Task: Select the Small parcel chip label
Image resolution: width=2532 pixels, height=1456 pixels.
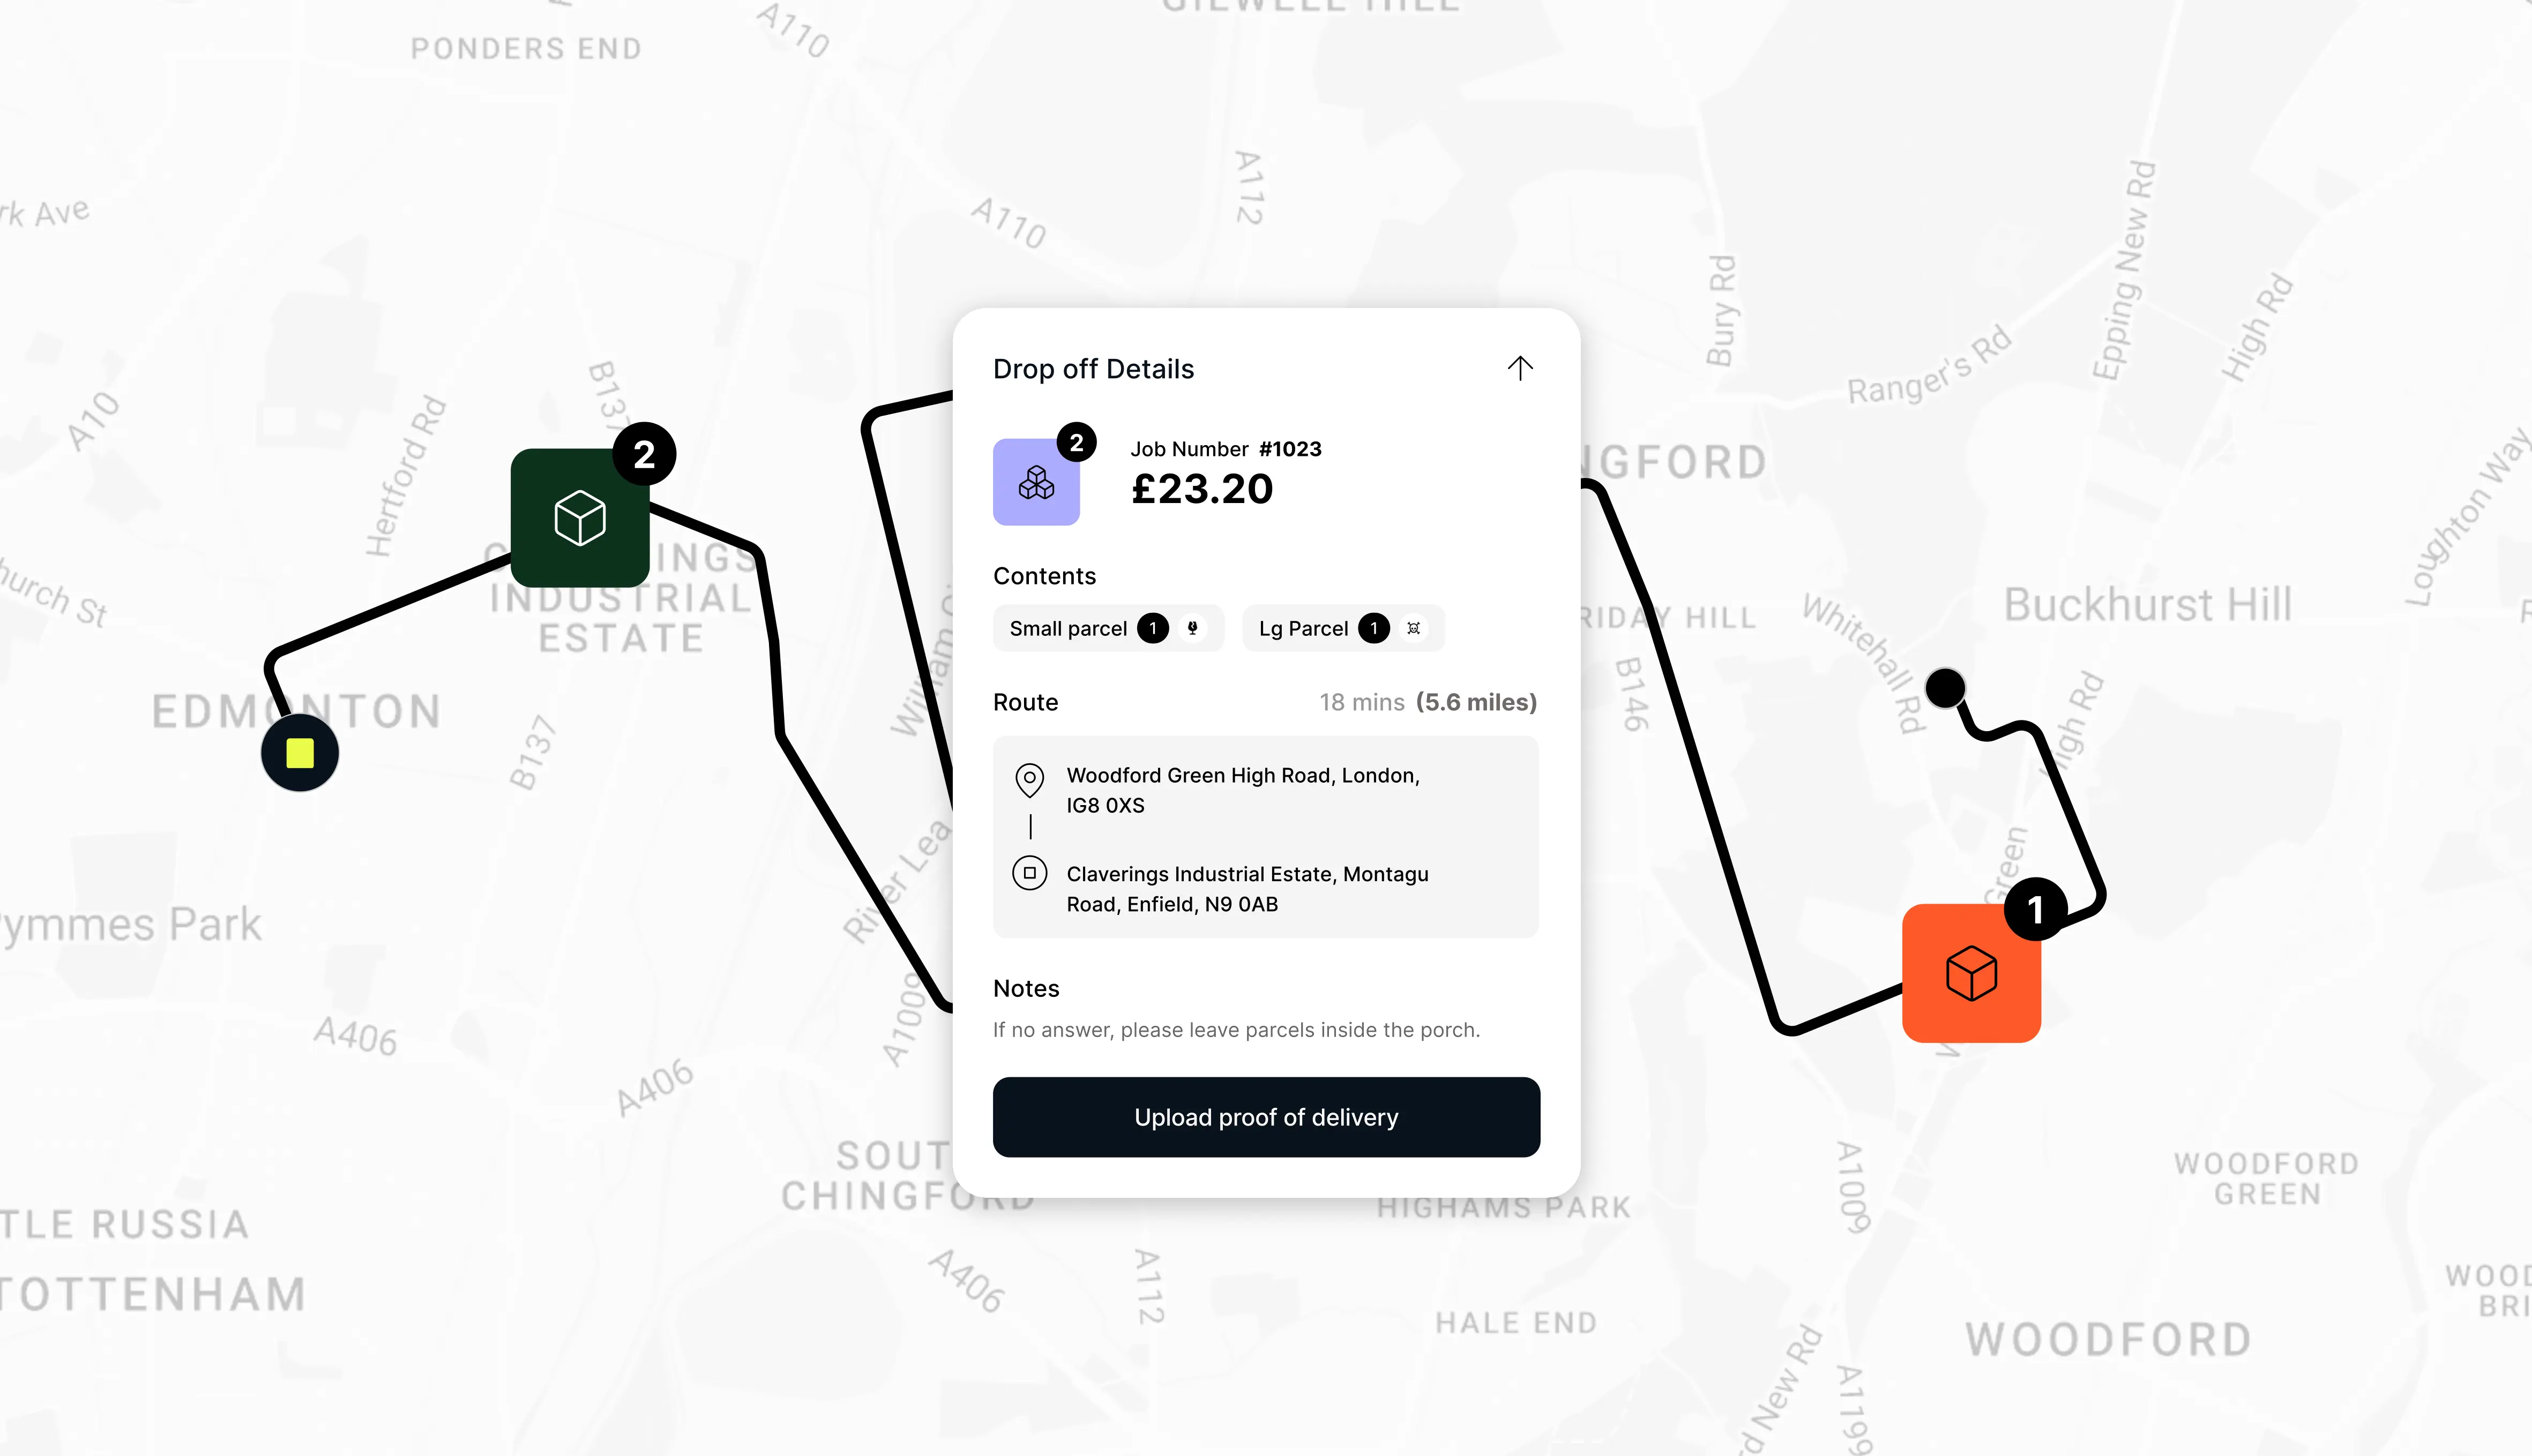Action: [1067, 628]
